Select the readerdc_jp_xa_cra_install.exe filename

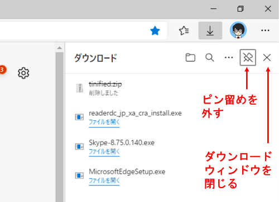(x=135, y=113)
